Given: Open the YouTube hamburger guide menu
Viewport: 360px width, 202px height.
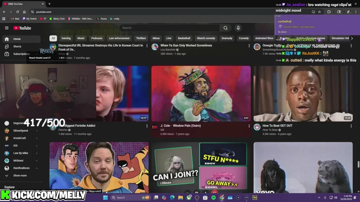Looking at the screenshot, I should 7,28.
